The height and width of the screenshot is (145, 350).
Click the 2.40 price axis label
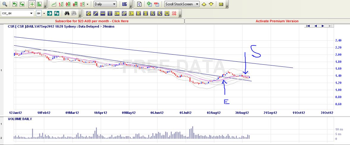point(338,41)
